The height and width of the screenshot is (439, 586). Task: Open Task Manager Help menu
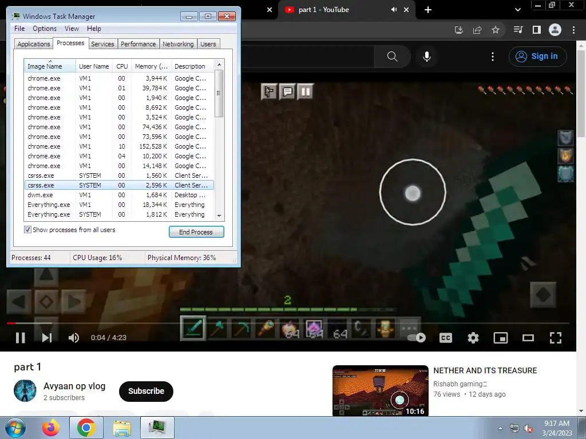[94, 29]
